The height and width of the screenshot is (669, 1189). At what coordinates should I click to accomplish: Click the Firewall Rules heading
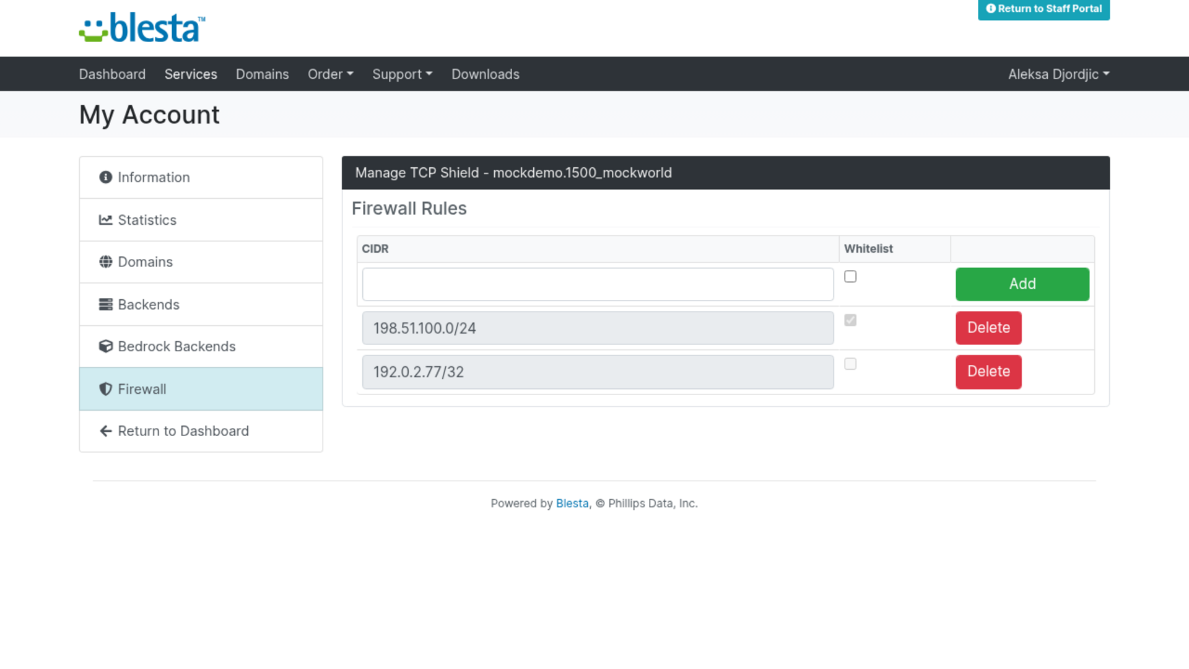point(409,209)
